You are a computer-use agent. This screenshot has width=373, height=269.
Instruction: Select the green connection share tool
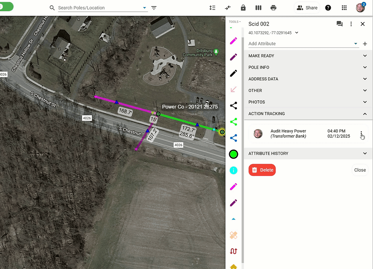coord(233,122)
